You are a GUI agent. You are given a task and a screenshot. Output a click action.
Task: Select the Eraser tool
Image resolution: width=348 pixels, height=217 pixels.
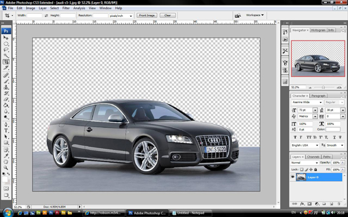click(x=6, y=99)
